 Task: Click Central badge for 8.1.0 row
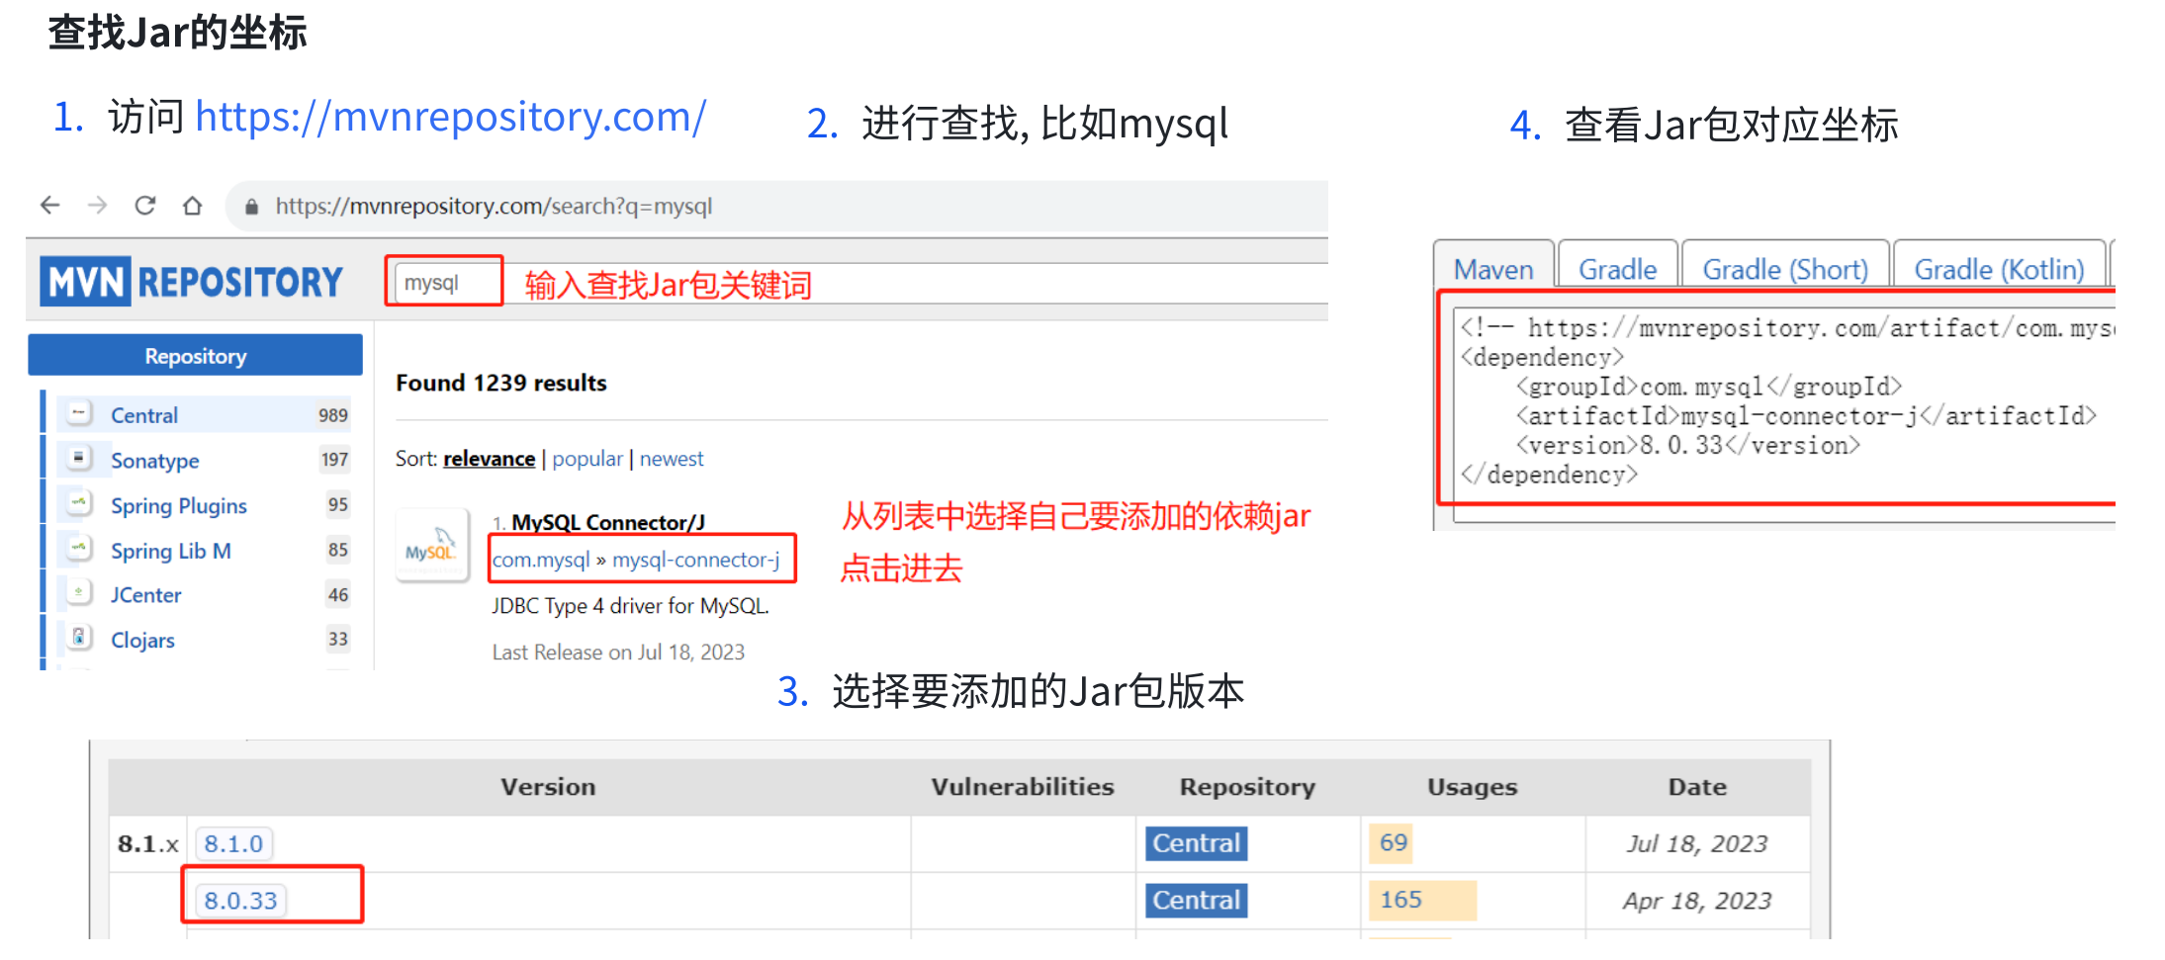pyautogui.click(x=1196, y=843)
